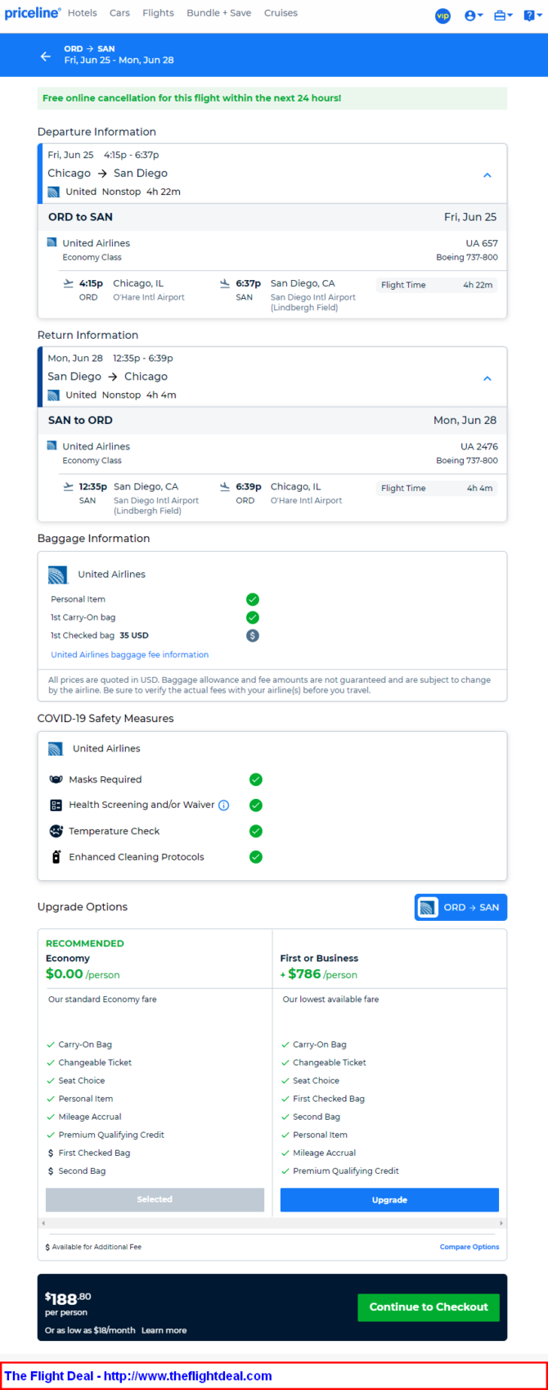Click the 12:35p SAN takeoff plane icon

click(69, 486)
